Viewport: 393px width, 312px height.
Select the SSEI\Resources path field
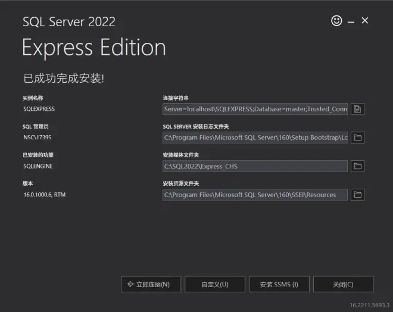click(x=255, y=195)
